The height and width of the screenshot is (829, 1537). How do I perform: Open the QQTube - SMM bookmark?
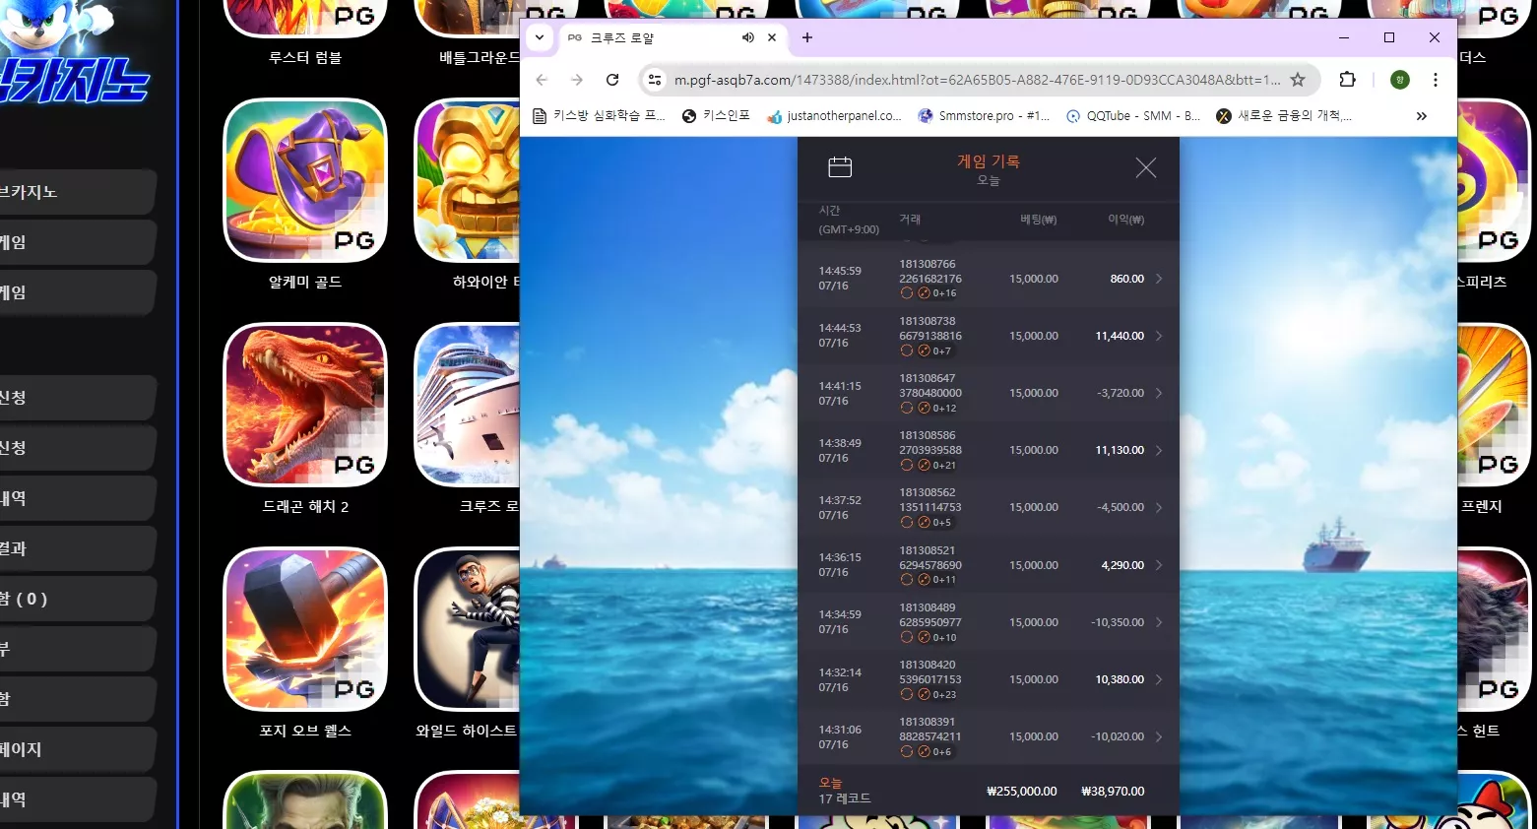coord(1133,116)
